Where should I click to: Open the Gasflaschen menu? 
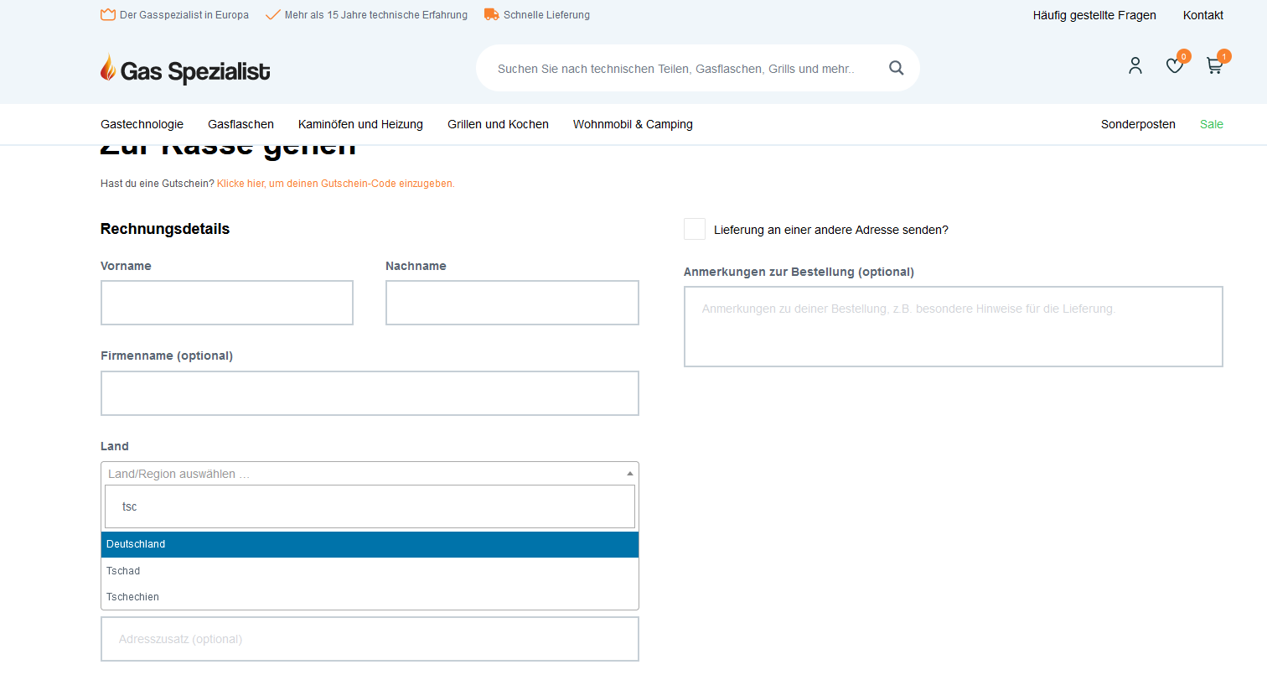coord(241,124)
